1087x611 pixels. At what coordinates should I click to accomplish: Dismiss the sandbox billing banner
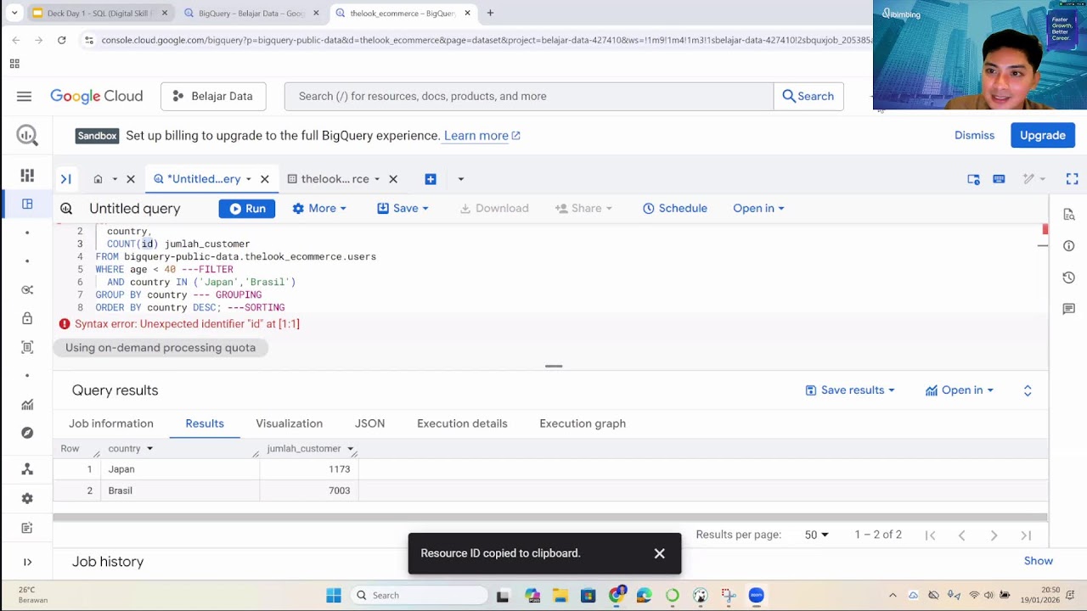(974, 136)
